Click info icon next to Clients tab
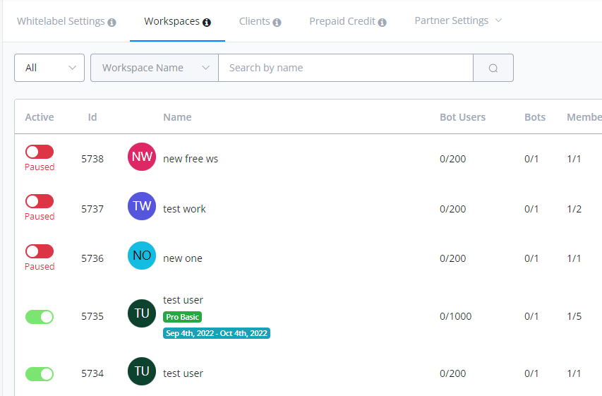Image resolution: width=602 pixels, height=396 pixels. (277, 22)
